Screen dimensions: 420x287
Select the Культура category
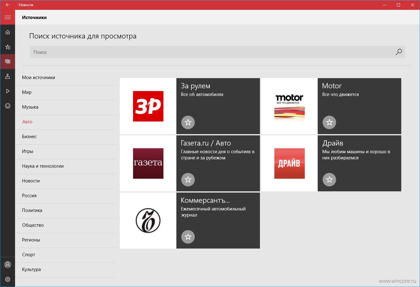click(x=66, y=269)
